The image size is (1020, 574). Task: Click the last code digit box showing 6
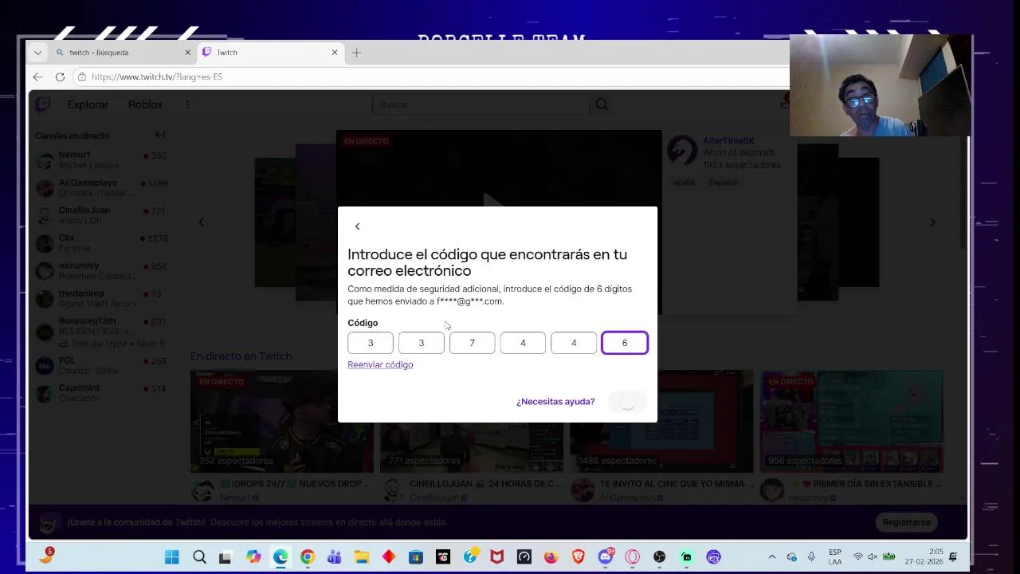(625, 343)
